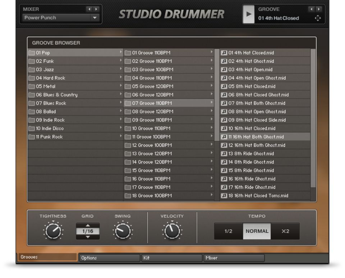The width and height of the screenshot is (345, 278).
Task: Click the grid value down arrow
Action: [x=87, y=237]
